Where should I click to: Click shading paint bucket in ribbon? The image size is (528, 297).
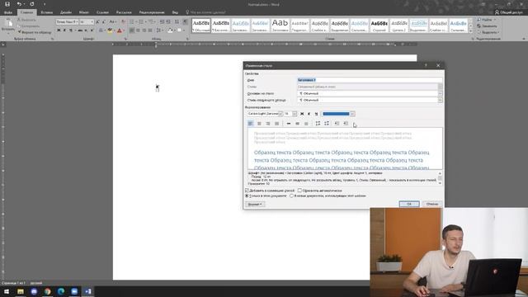coord(171,31)
